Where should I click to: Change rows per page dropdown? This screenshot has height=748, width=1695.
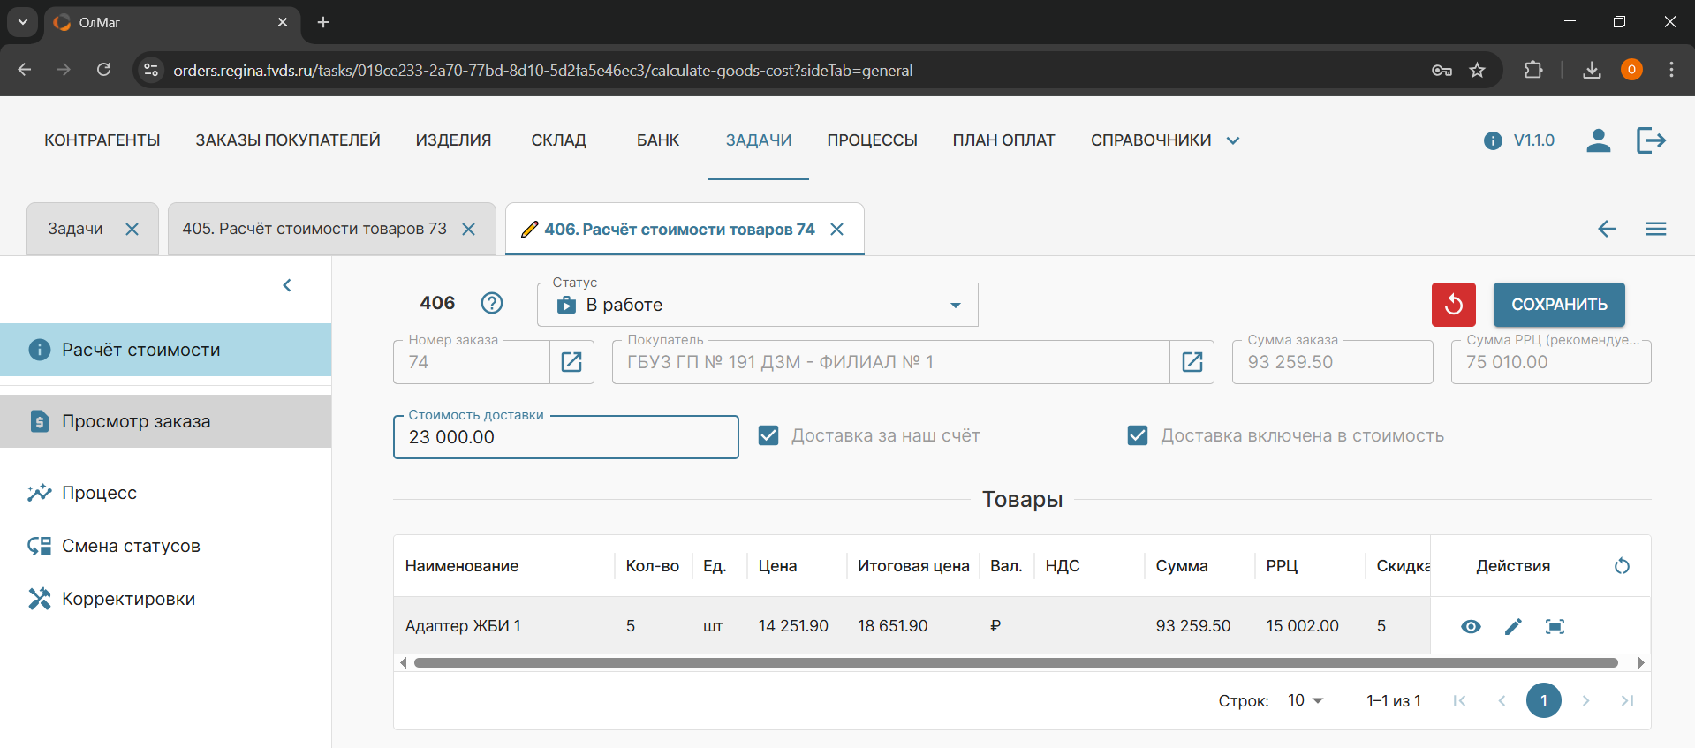click(1305, 700)
